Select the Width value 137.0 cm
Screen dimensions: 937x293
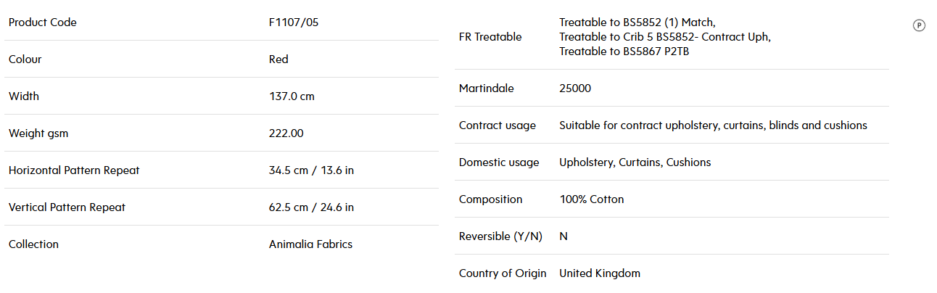pyautogui.click(x=292, y=96)
